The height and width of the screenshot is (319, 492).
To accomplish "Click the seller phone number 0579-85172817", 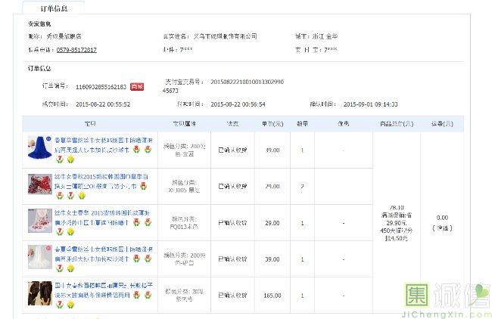I will click(76, 50).
